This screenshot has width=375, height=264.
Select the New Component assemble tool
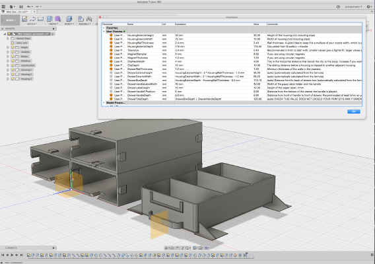[x=81, y=19]
